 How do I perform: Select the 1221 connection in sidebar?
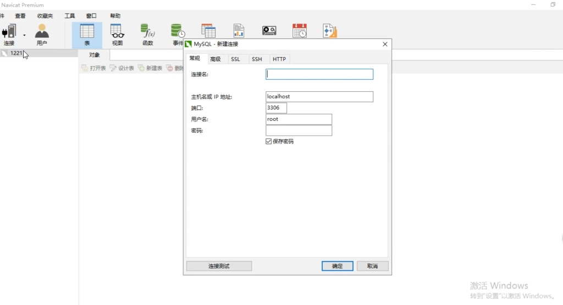(x=16, y=53)
